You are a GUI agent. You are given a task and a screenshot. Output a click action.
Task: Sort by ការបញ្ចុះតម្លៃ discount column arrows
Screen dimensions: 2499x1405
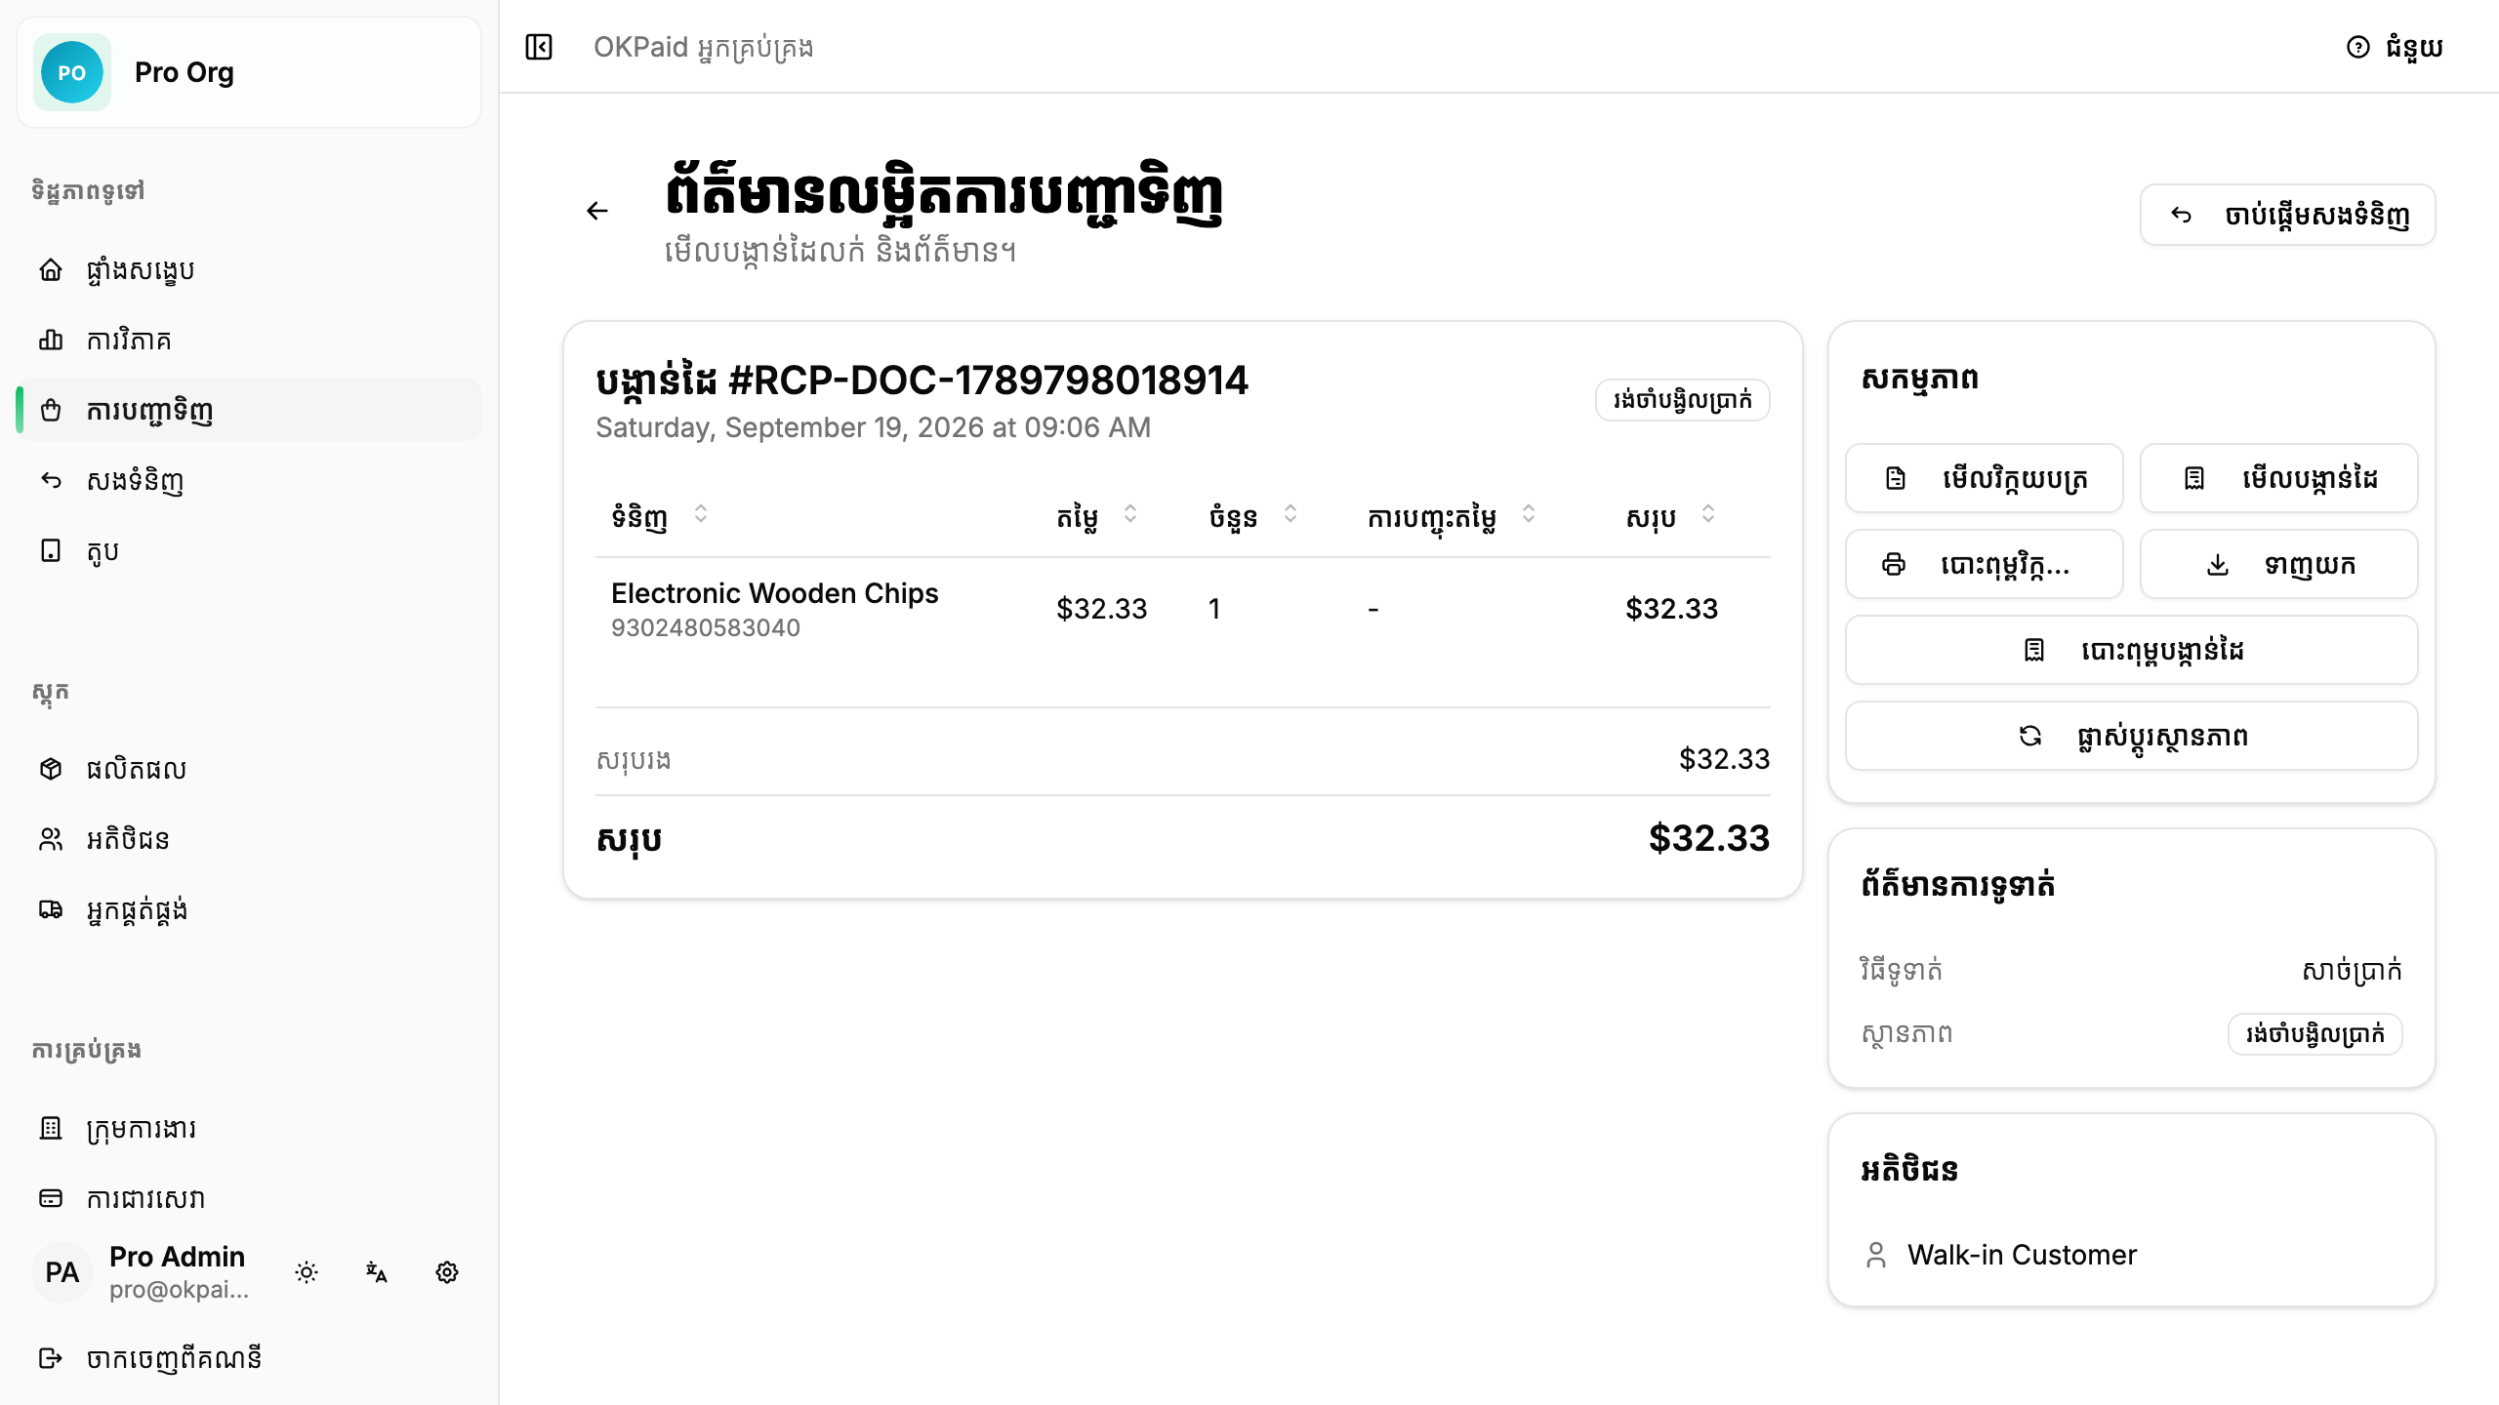point(1529,514)
